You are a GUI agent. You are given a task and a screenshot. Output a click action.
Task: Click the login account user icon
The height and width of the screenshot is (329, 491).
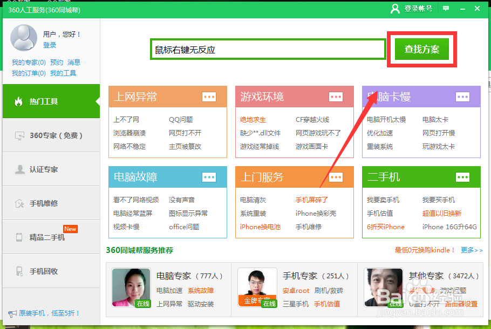click(x=395, y=9)
